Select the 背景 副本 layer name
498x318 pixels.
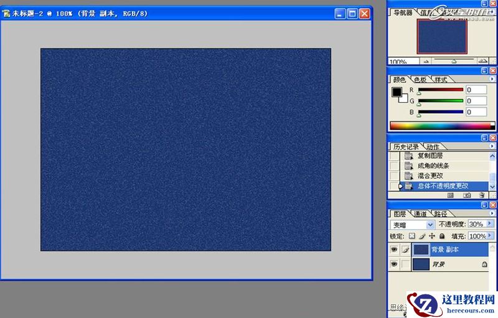tap(445, 250)
